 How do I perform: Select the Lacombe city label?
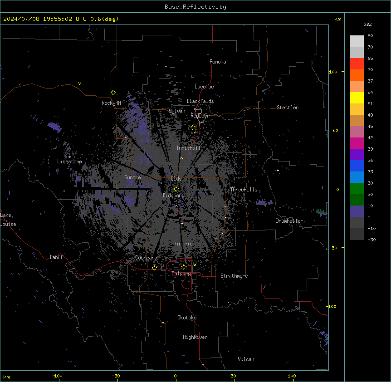[204, 87]
